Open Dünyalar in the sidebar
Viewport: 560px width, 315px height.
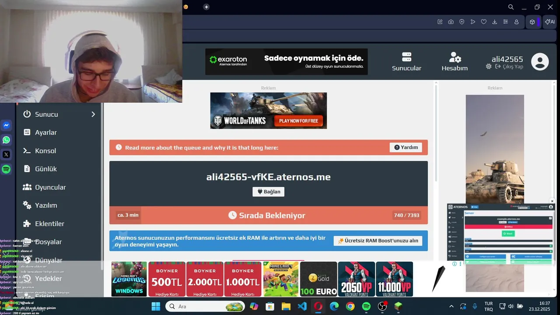(x=59, y=260)
